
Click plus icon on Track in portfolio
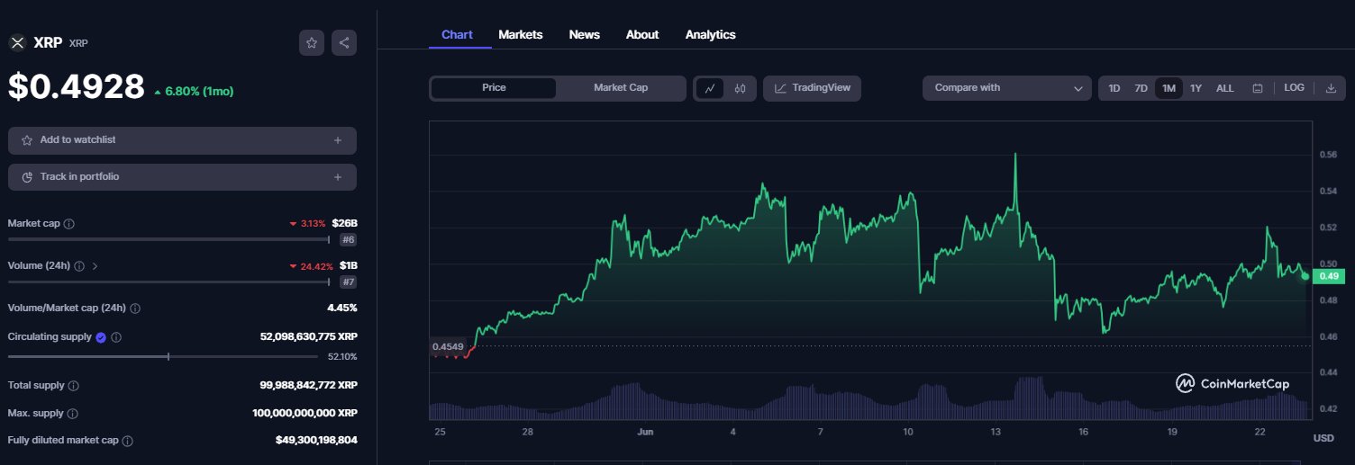pos(338,177)
